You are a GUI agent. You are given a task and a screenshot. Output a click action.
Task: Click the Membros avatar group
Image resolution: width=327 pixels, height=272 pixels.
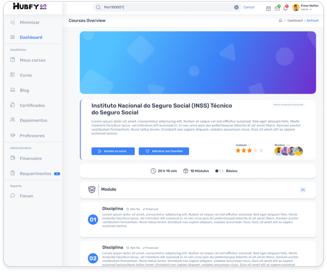[289, 151]
